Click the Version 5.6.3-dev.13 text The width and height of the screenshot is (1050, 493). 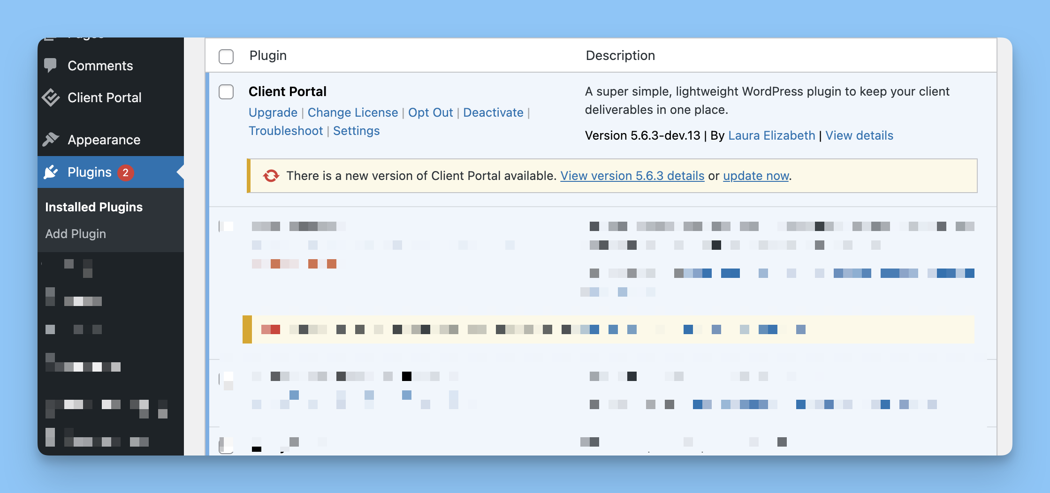tap(642, 135)
